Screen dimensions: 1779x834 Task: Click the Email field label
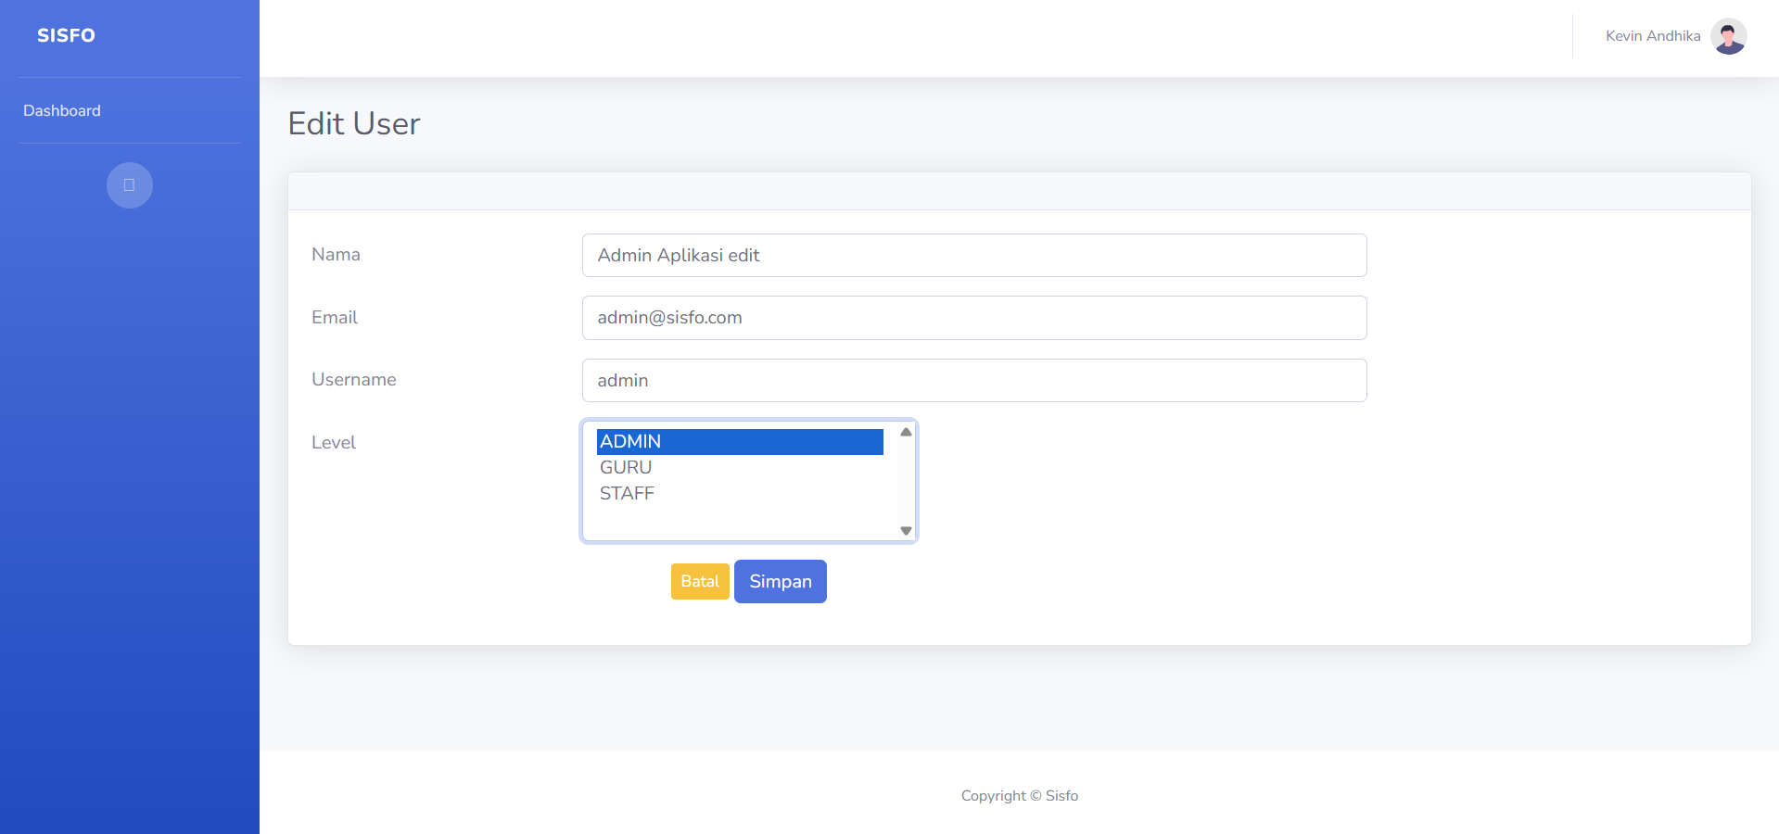335,318
